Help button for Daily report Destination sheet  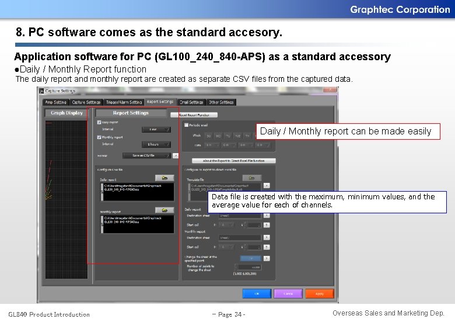point(267,215)
